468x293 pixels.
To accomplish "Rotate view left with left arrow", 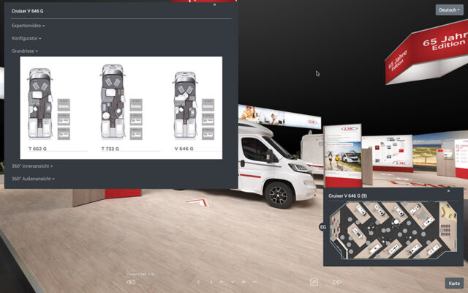I will pos(198,282).
